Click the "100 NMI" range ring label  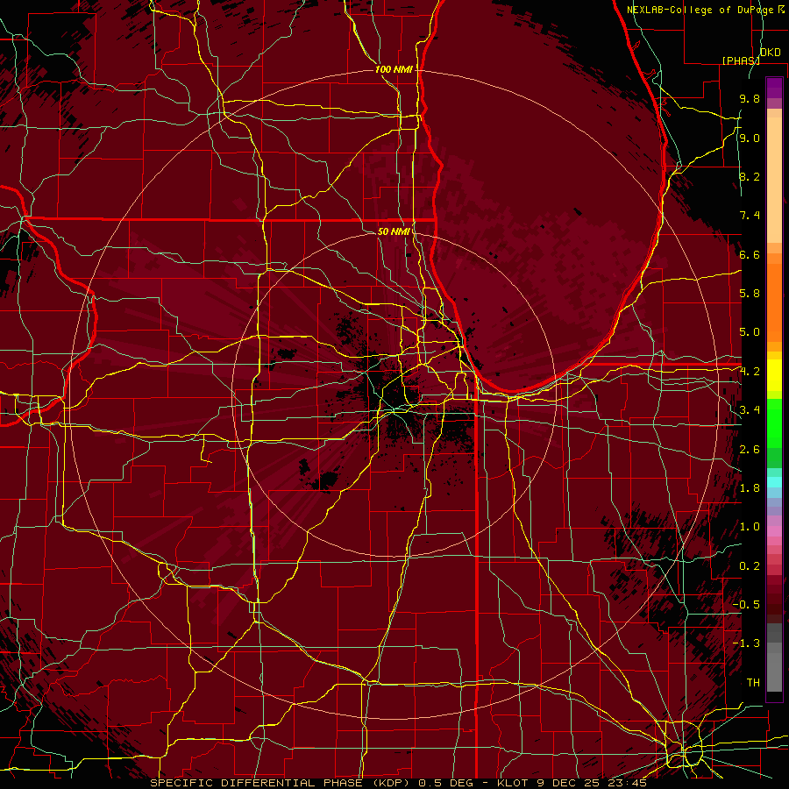coord(394,69)
